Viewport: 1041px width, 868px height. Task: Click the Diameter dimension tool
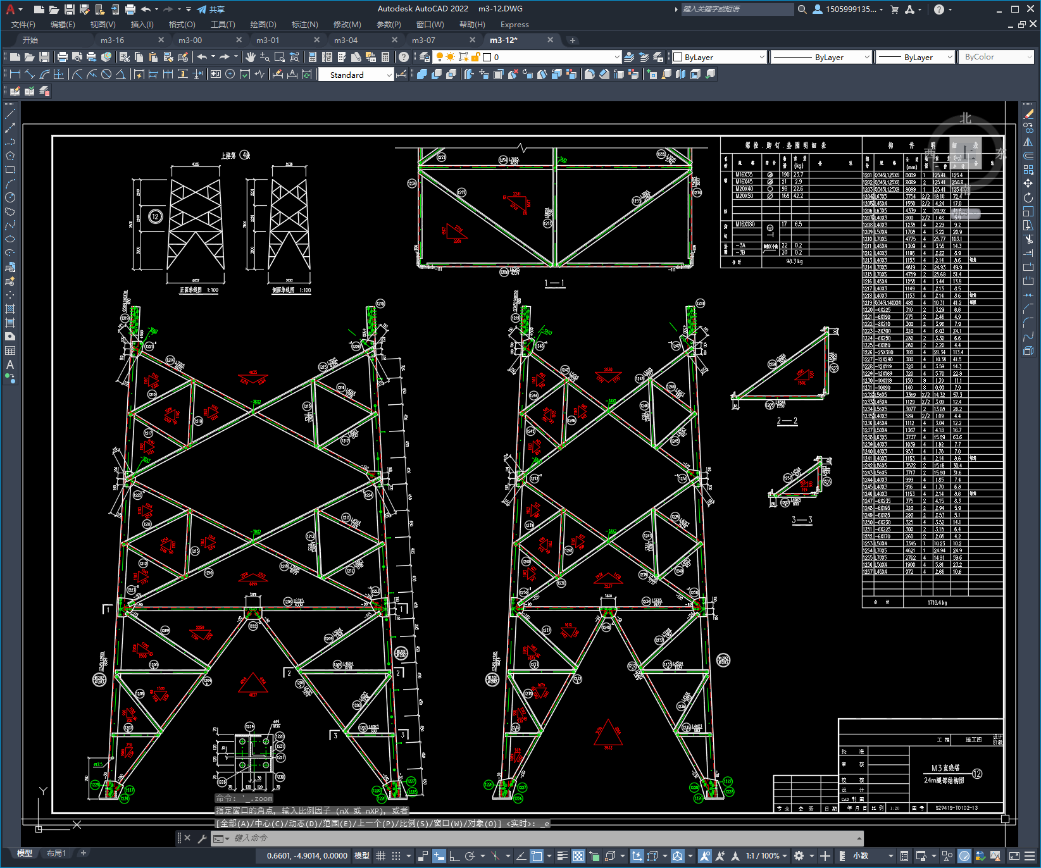pos(106,74)
